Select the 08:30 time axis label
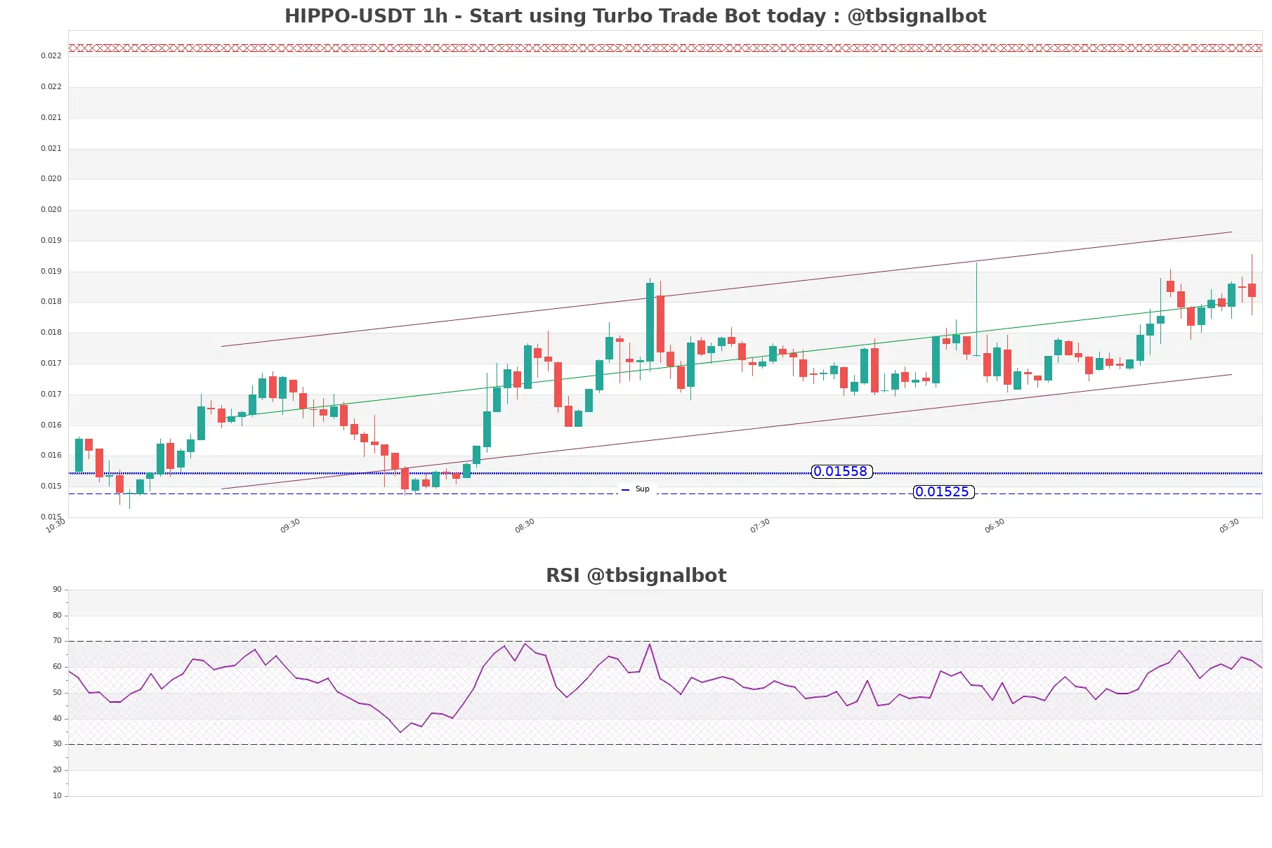Image resolution: width=1272 pixels, height=848 pixels. (525, 526)
